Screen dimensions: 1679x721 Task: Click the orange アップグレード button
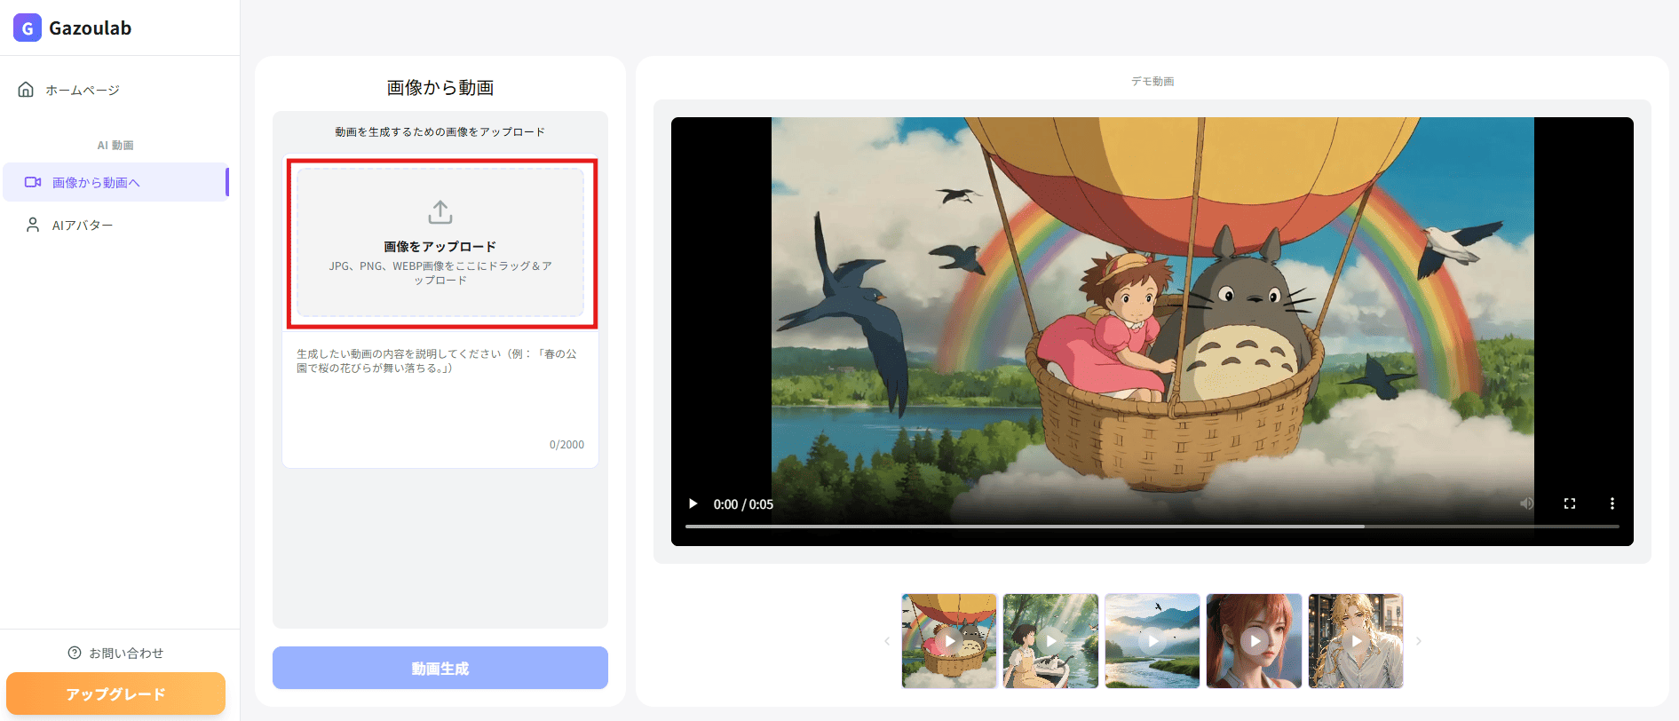pos(115,693)
